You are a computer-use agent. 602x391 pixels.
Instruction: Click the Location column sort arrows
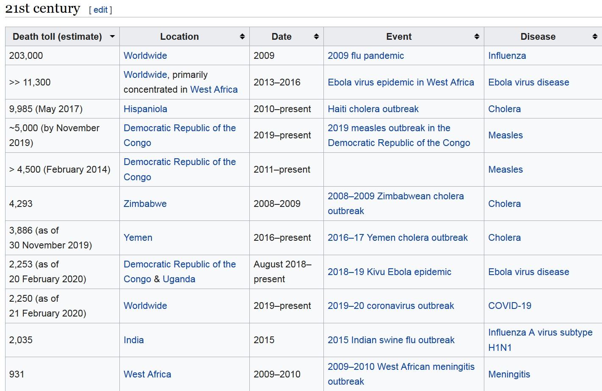click(242, 37)
